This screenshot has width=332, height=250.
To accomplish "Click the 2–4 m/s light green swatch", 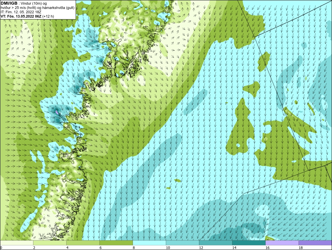I will pos(50,243).
